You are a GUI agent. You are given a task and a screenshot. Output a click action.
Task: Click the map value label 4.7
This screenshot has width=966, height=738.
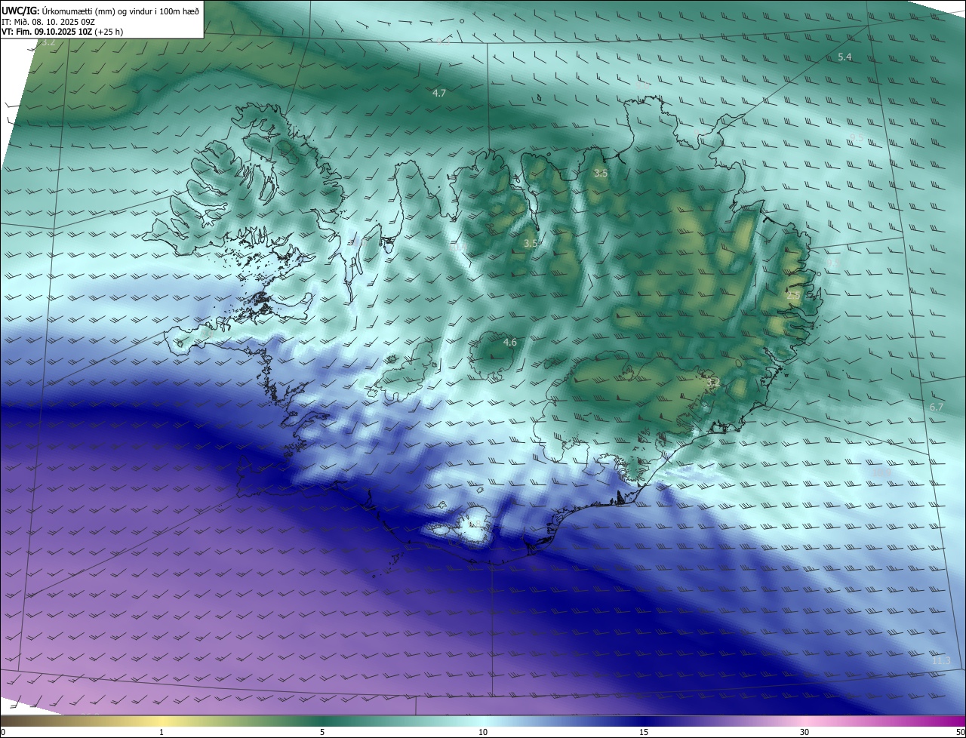click(x=439, y=93)
